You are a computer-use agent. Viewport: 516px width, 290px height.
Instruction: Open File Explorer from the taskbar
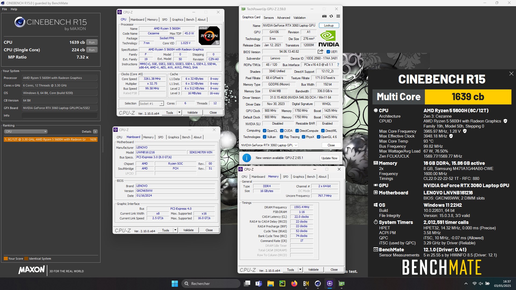(x=270, y=284)
